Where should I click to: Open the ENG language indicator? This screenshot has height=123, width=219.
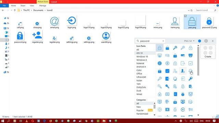202,121
